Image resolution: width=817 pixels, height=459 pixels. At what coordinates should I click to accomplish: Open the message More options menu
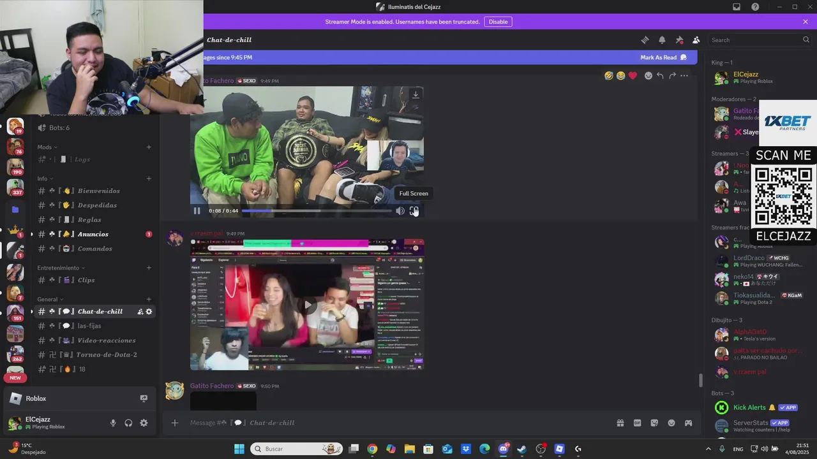pyautogui.click(x=684, y=75)
